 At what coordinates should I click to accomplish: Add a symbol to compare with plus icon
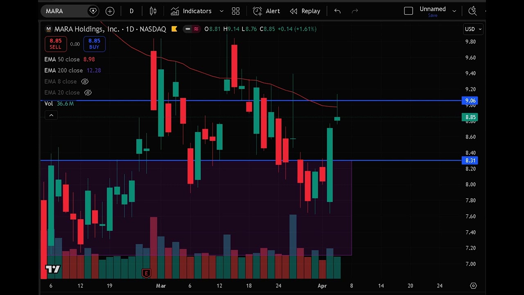coord(110,11)
